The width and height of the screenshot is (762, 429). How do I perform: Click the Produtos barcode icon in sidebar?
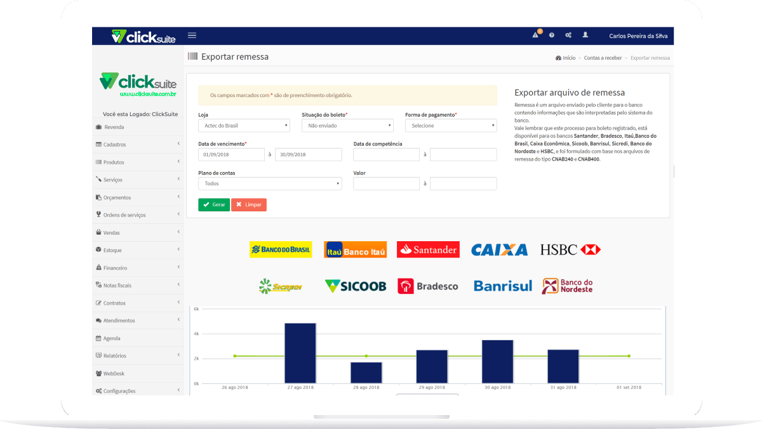98,162
